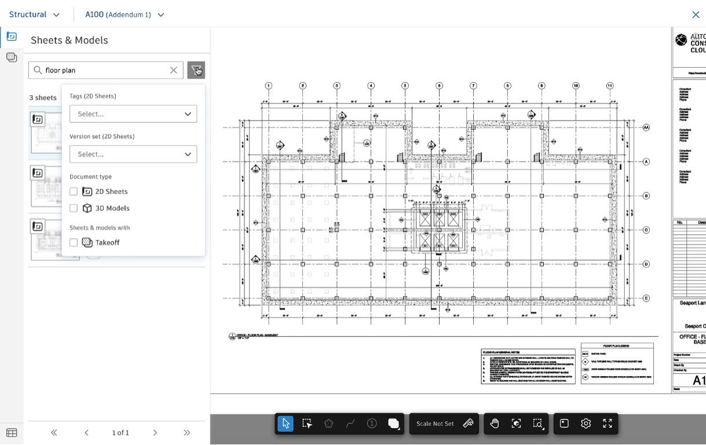Click the ruler calibrate scale icon
Viewport: 706px width, 445px height.
(x=469, y=424)
